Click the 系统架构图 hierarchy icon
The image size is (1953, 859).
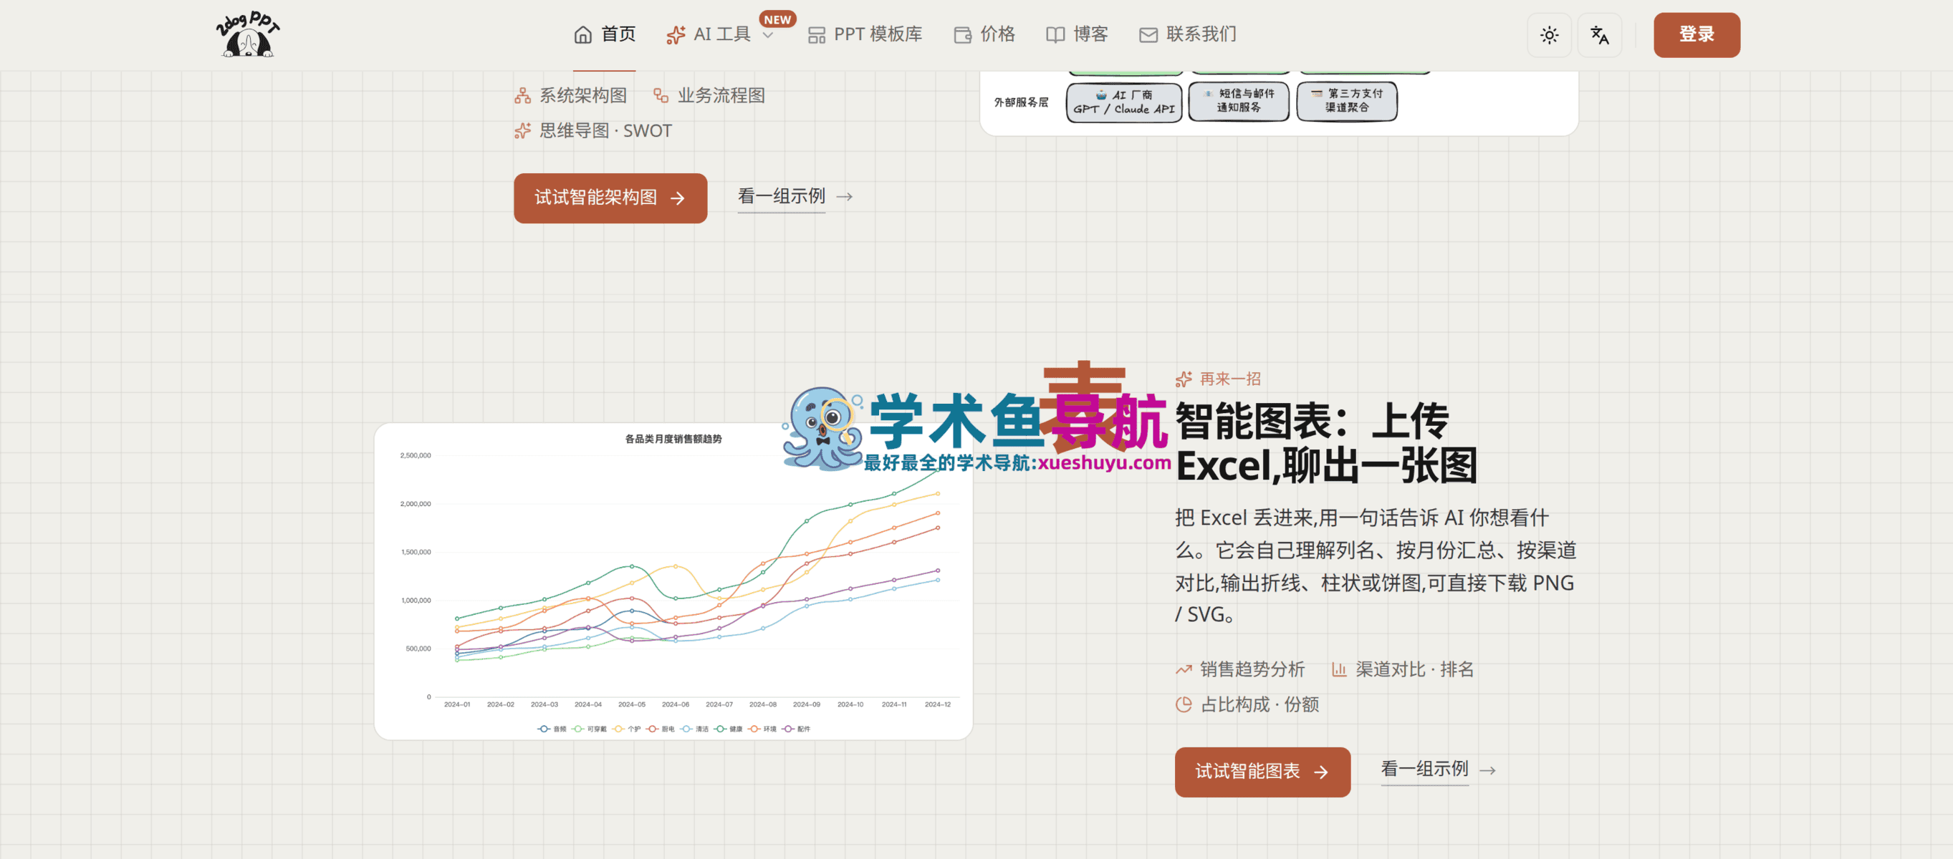pyautogui.click(x=522, y=95)
